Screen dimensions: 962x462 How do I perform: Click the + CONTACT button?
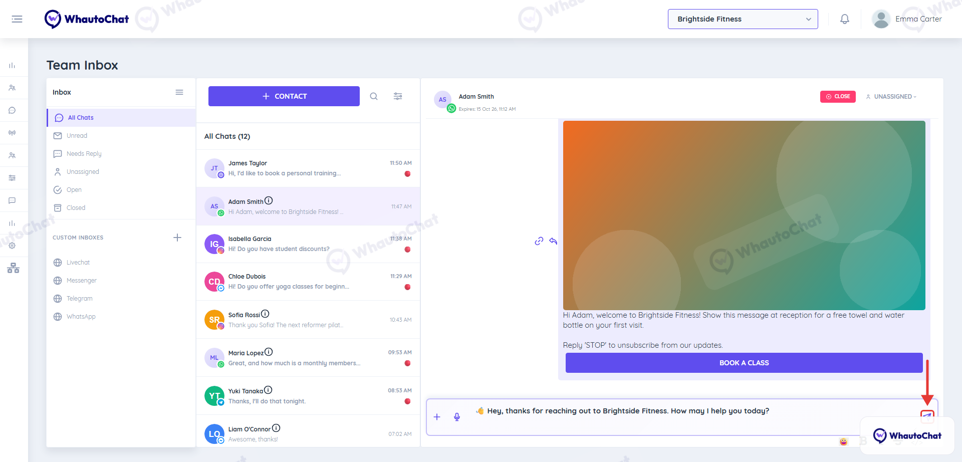click(284, 96)
